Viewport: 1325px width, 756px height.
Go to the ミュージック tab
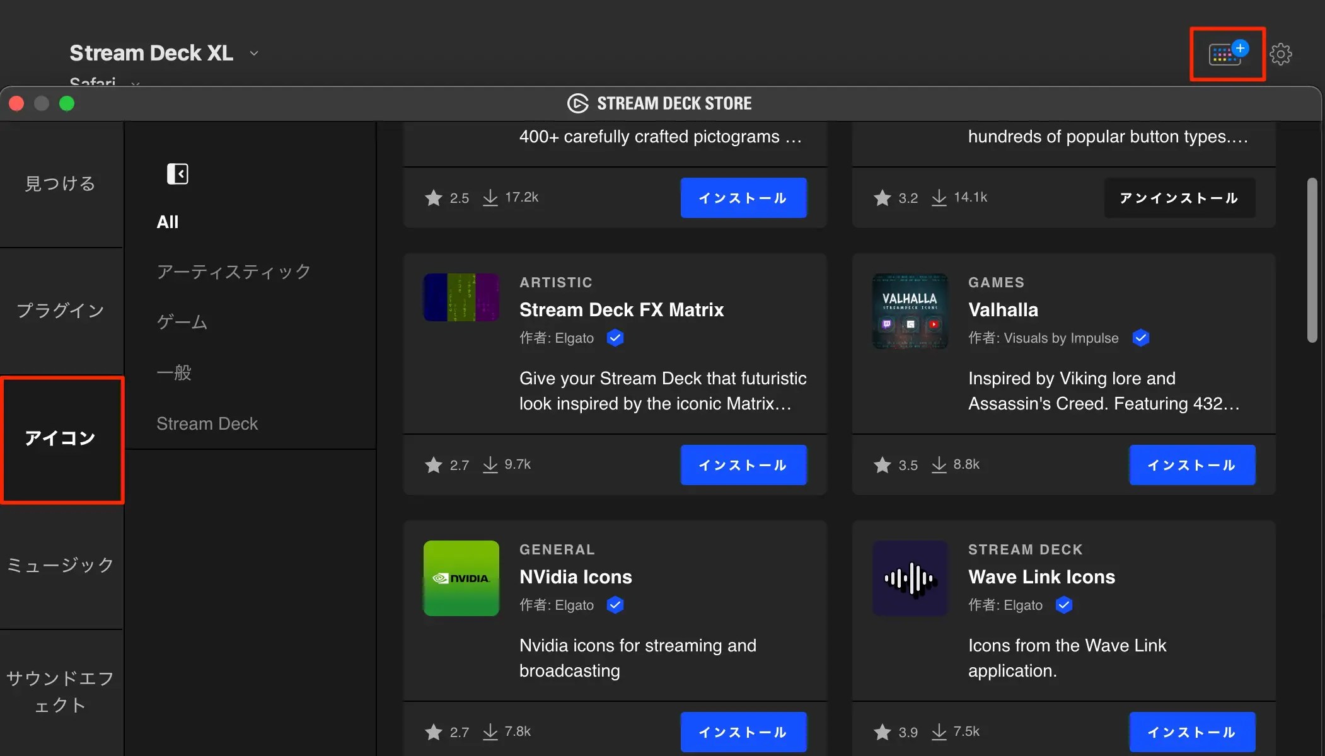click(61, 565)
